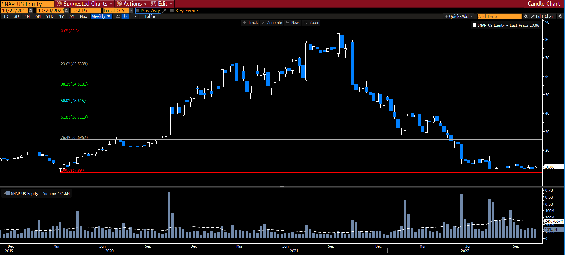This screenshot has width=565, height=255.
Task: Switch to the Table view
Action: (x=149, y=16)
